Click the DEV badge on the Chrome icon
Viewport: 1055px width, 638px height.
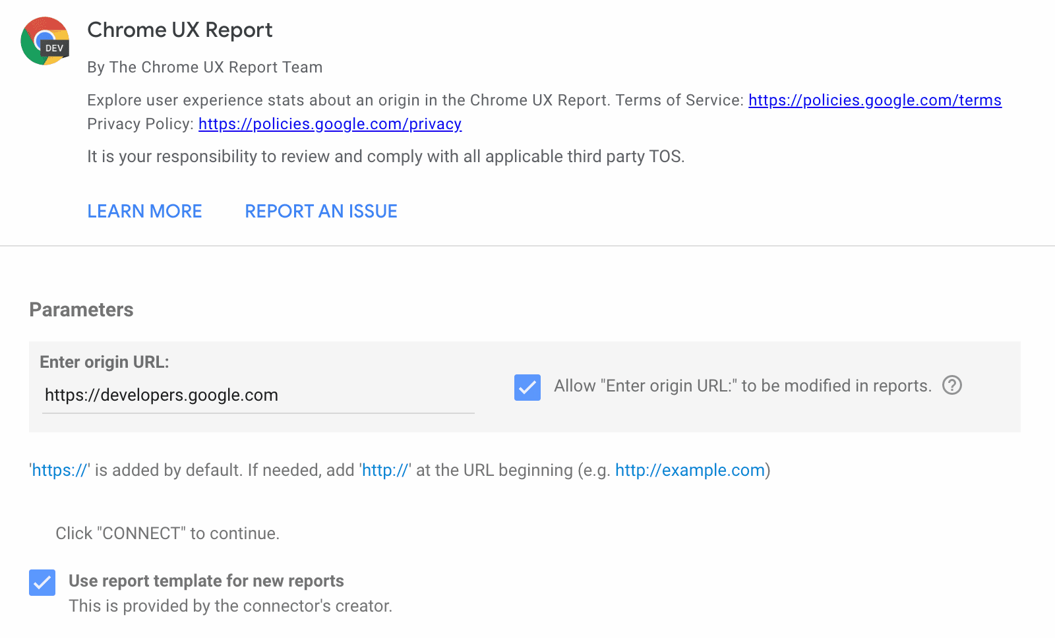coord(55,47)
